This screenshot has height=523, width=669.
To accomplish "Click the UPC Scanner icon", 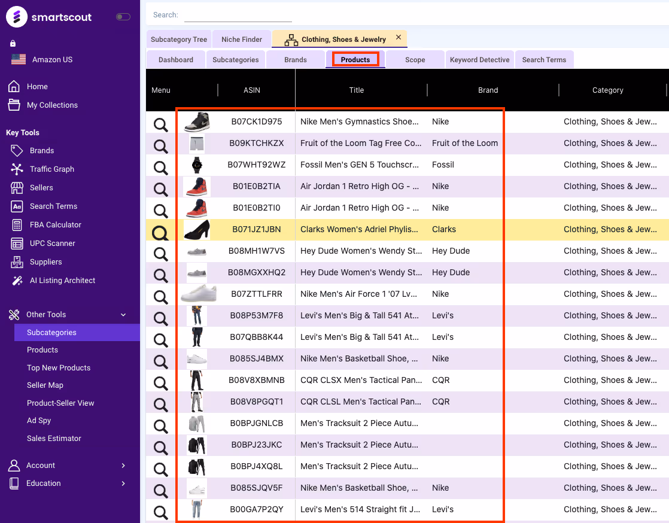I will 17,243.
